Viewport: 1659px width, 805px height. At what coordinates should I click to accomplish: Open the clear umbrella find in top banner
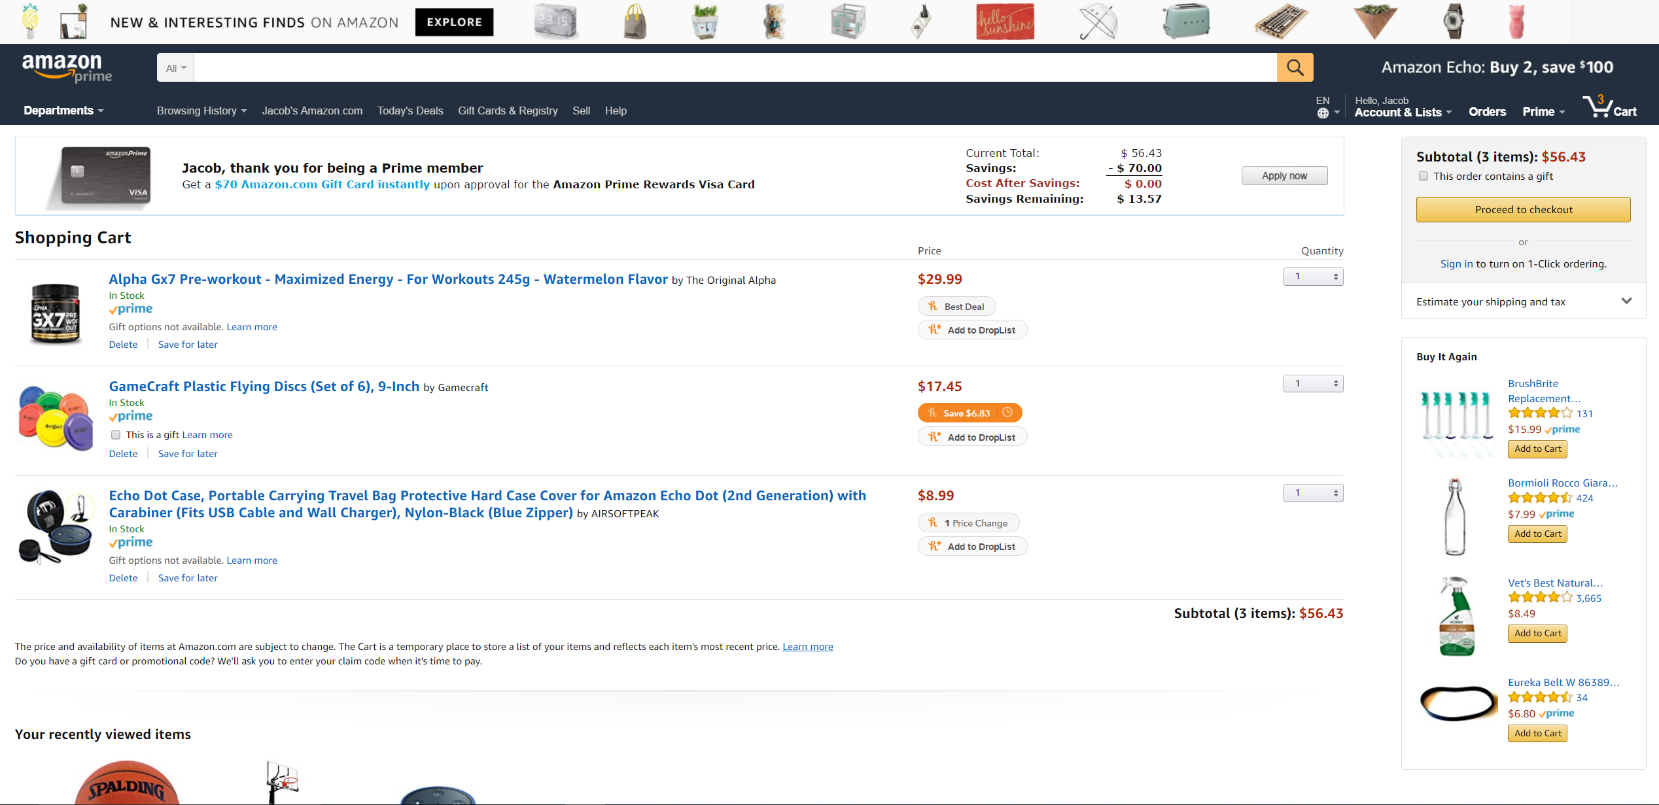coord(1099,22)
